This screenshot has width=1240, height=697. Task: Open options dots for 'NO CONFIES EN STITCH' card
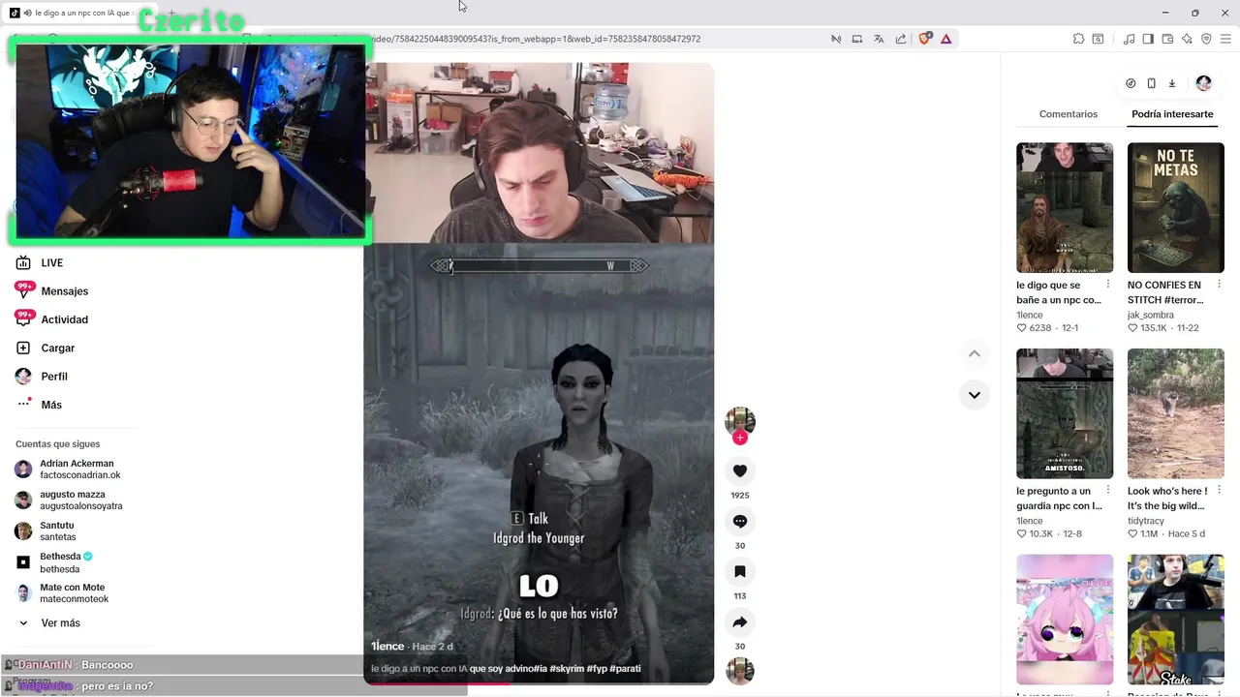pyautogui.click(x=1219, y=285)
